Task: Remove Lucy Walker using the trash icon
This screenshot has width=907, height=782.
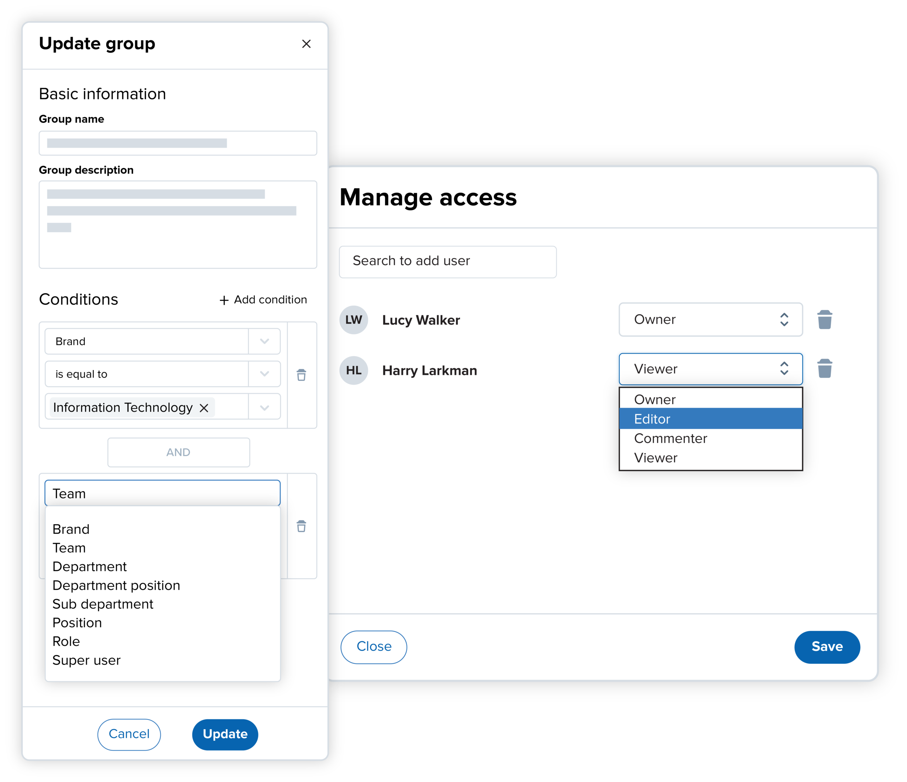Action: (x=825, y=319)
